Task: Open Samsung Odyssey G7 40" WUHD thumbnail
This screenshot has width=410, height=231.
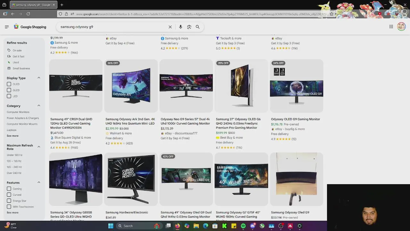Action: pyautogui.click(x=241, y=179)
